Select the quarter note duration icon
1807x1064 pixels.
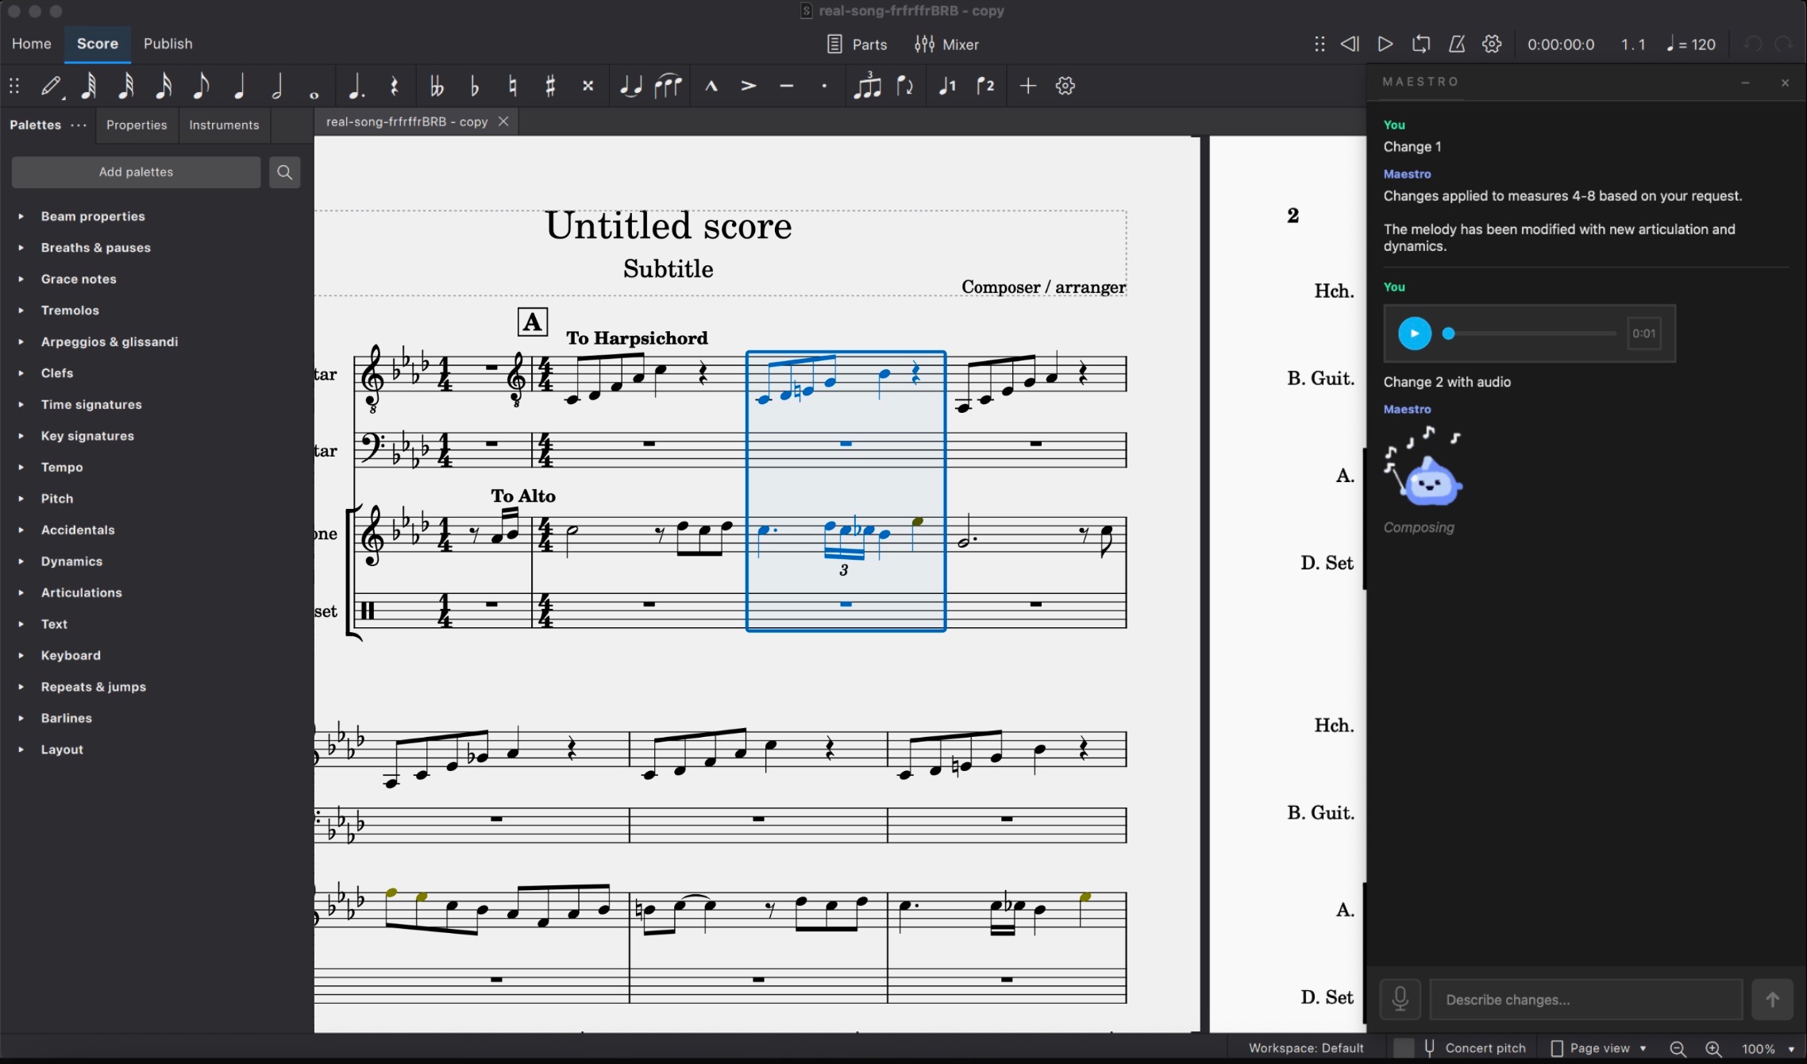[239, 86]
